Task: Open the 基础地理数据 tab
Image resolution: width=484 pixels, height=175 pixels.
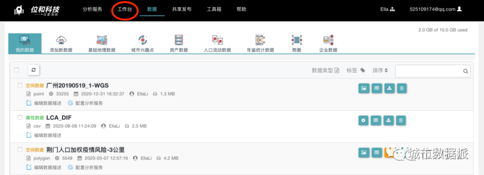Action: [102, 44]
